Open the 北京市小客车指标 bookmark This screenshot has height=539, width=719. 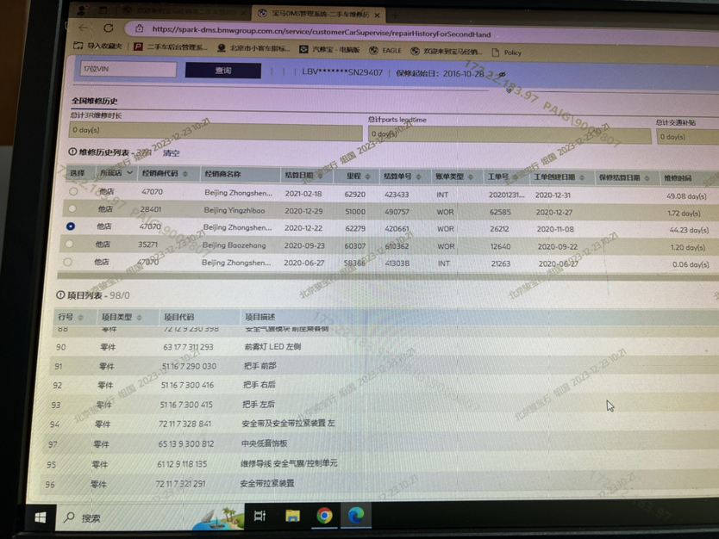(x=253, y=48)
